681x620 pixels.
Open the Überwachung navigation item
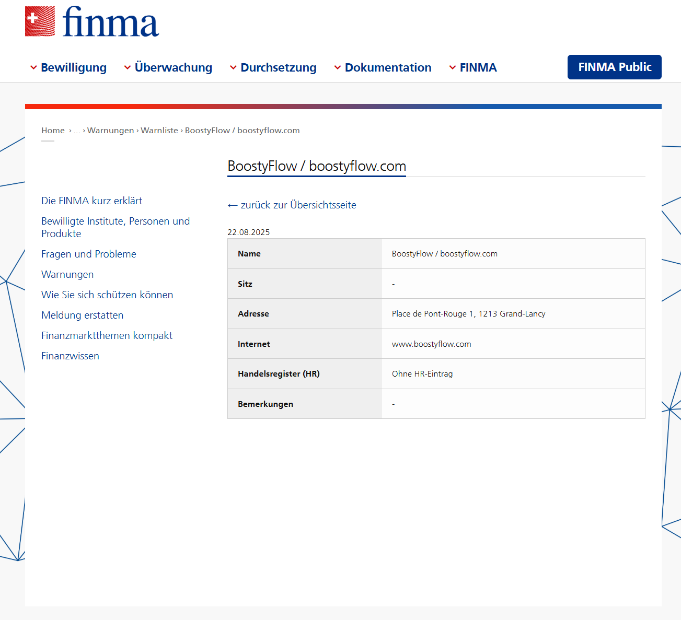click(174, 67)
